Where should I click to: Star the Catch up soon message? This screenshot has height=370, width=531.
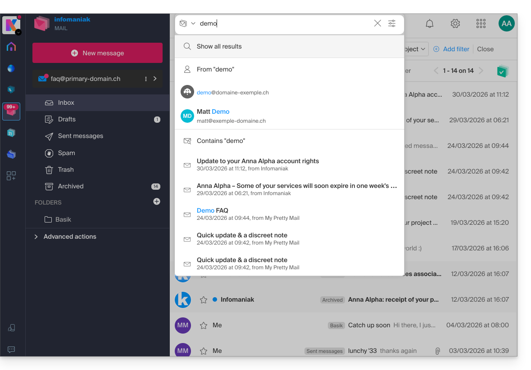(204, 325)
